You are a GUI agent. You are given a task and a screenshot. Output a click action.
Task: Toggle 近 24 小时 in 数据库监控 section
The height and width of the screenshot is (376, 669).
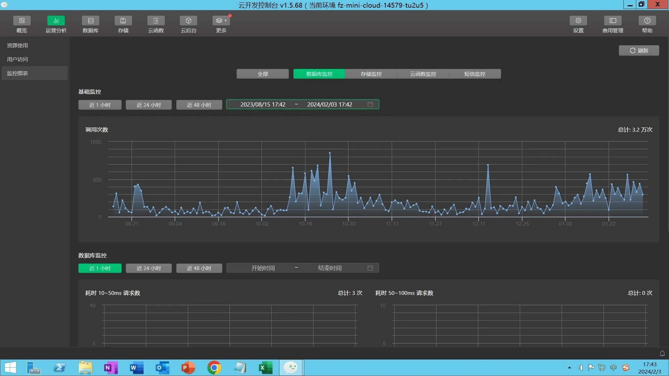[x=148, y=268]
